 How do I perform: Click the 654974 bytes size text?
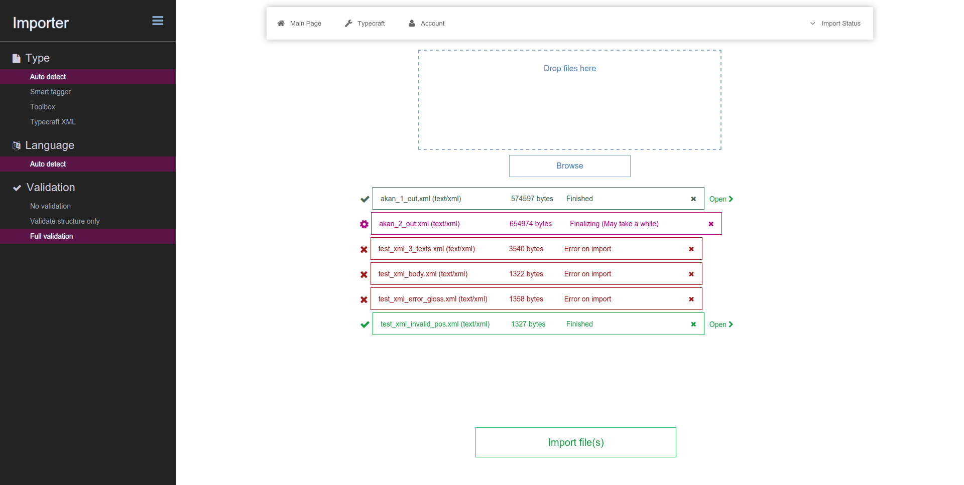point(531,224)
